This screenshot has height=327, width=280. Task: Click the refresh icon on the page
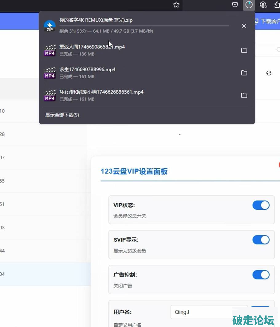(x=269, y=73)
